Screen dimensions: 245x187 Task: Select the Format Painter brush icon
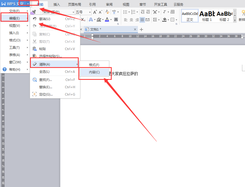click(33, 12)
